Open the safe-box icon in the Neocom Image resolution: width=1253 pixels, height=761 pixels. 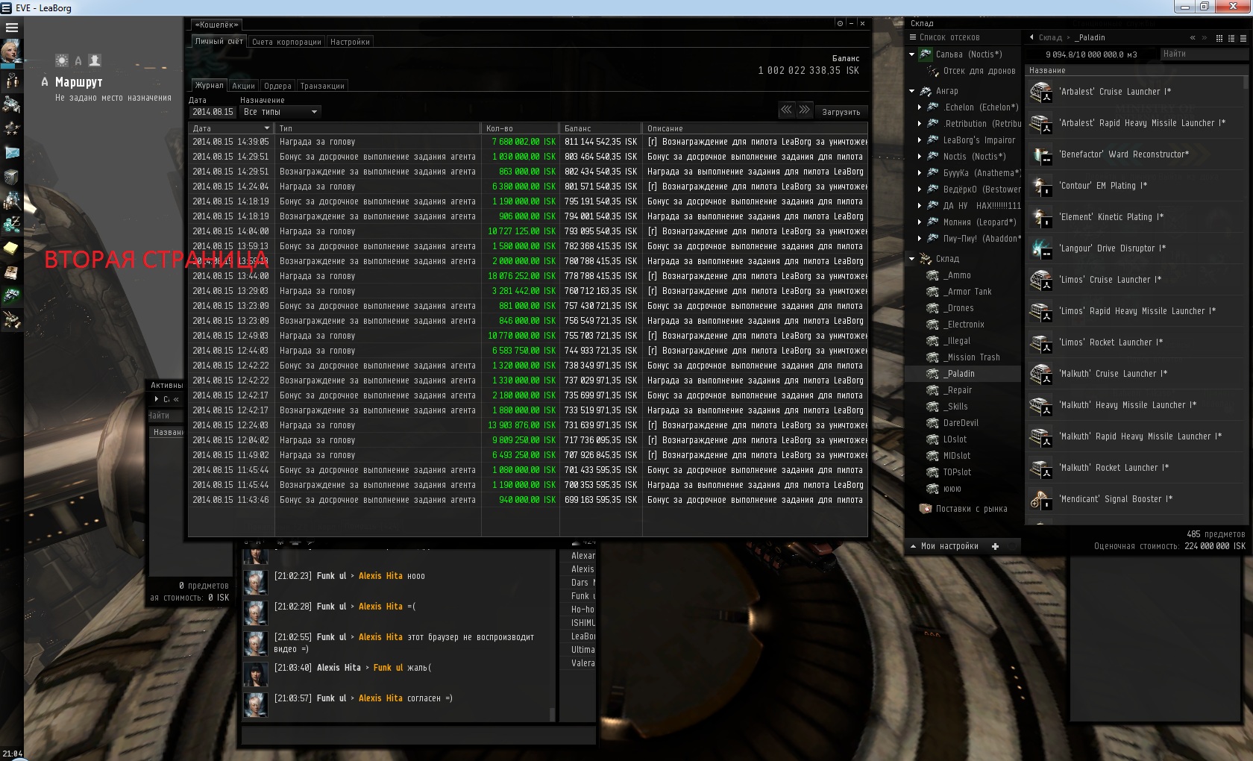pyautogui.click(x=12, y=177)
